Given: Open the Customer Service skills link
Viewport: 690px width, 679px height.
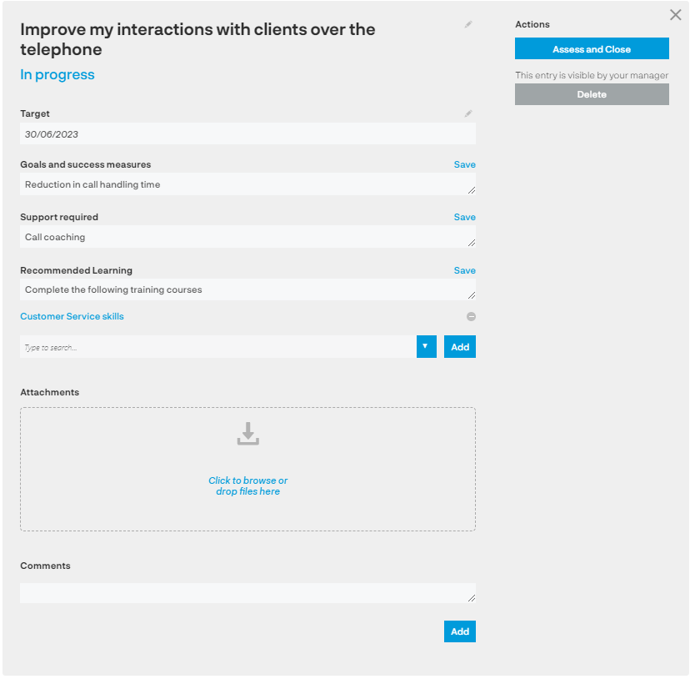Looking at the screenshot, I should pos(72,316).
